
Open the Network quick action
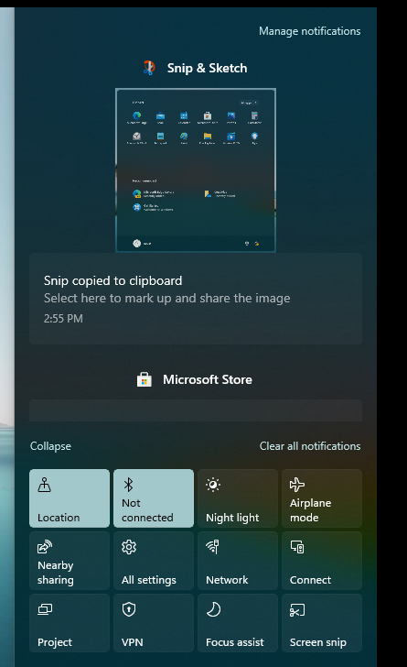238,561
